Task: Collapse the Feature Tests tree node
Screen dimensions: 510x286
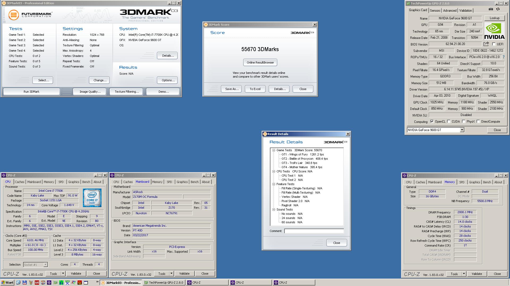Action: (274, 184)
